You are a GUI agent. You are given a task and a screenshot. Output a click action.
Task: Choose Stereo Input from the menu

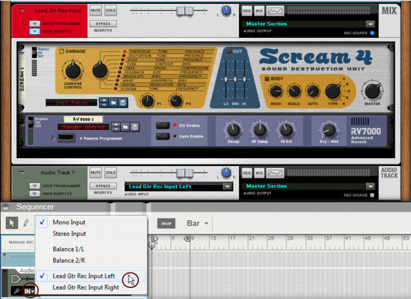pos(69,234)
